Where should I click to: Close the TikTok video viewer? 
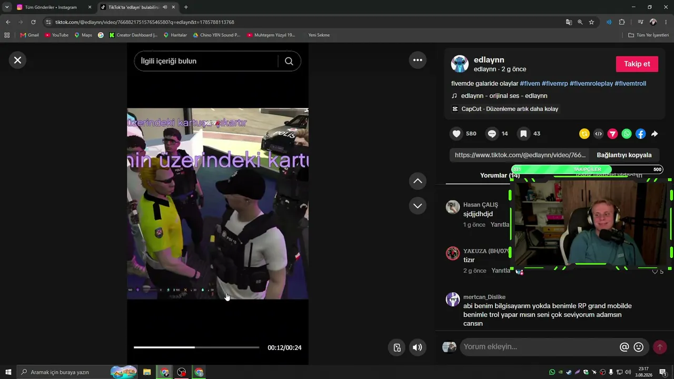pos(17,60)
